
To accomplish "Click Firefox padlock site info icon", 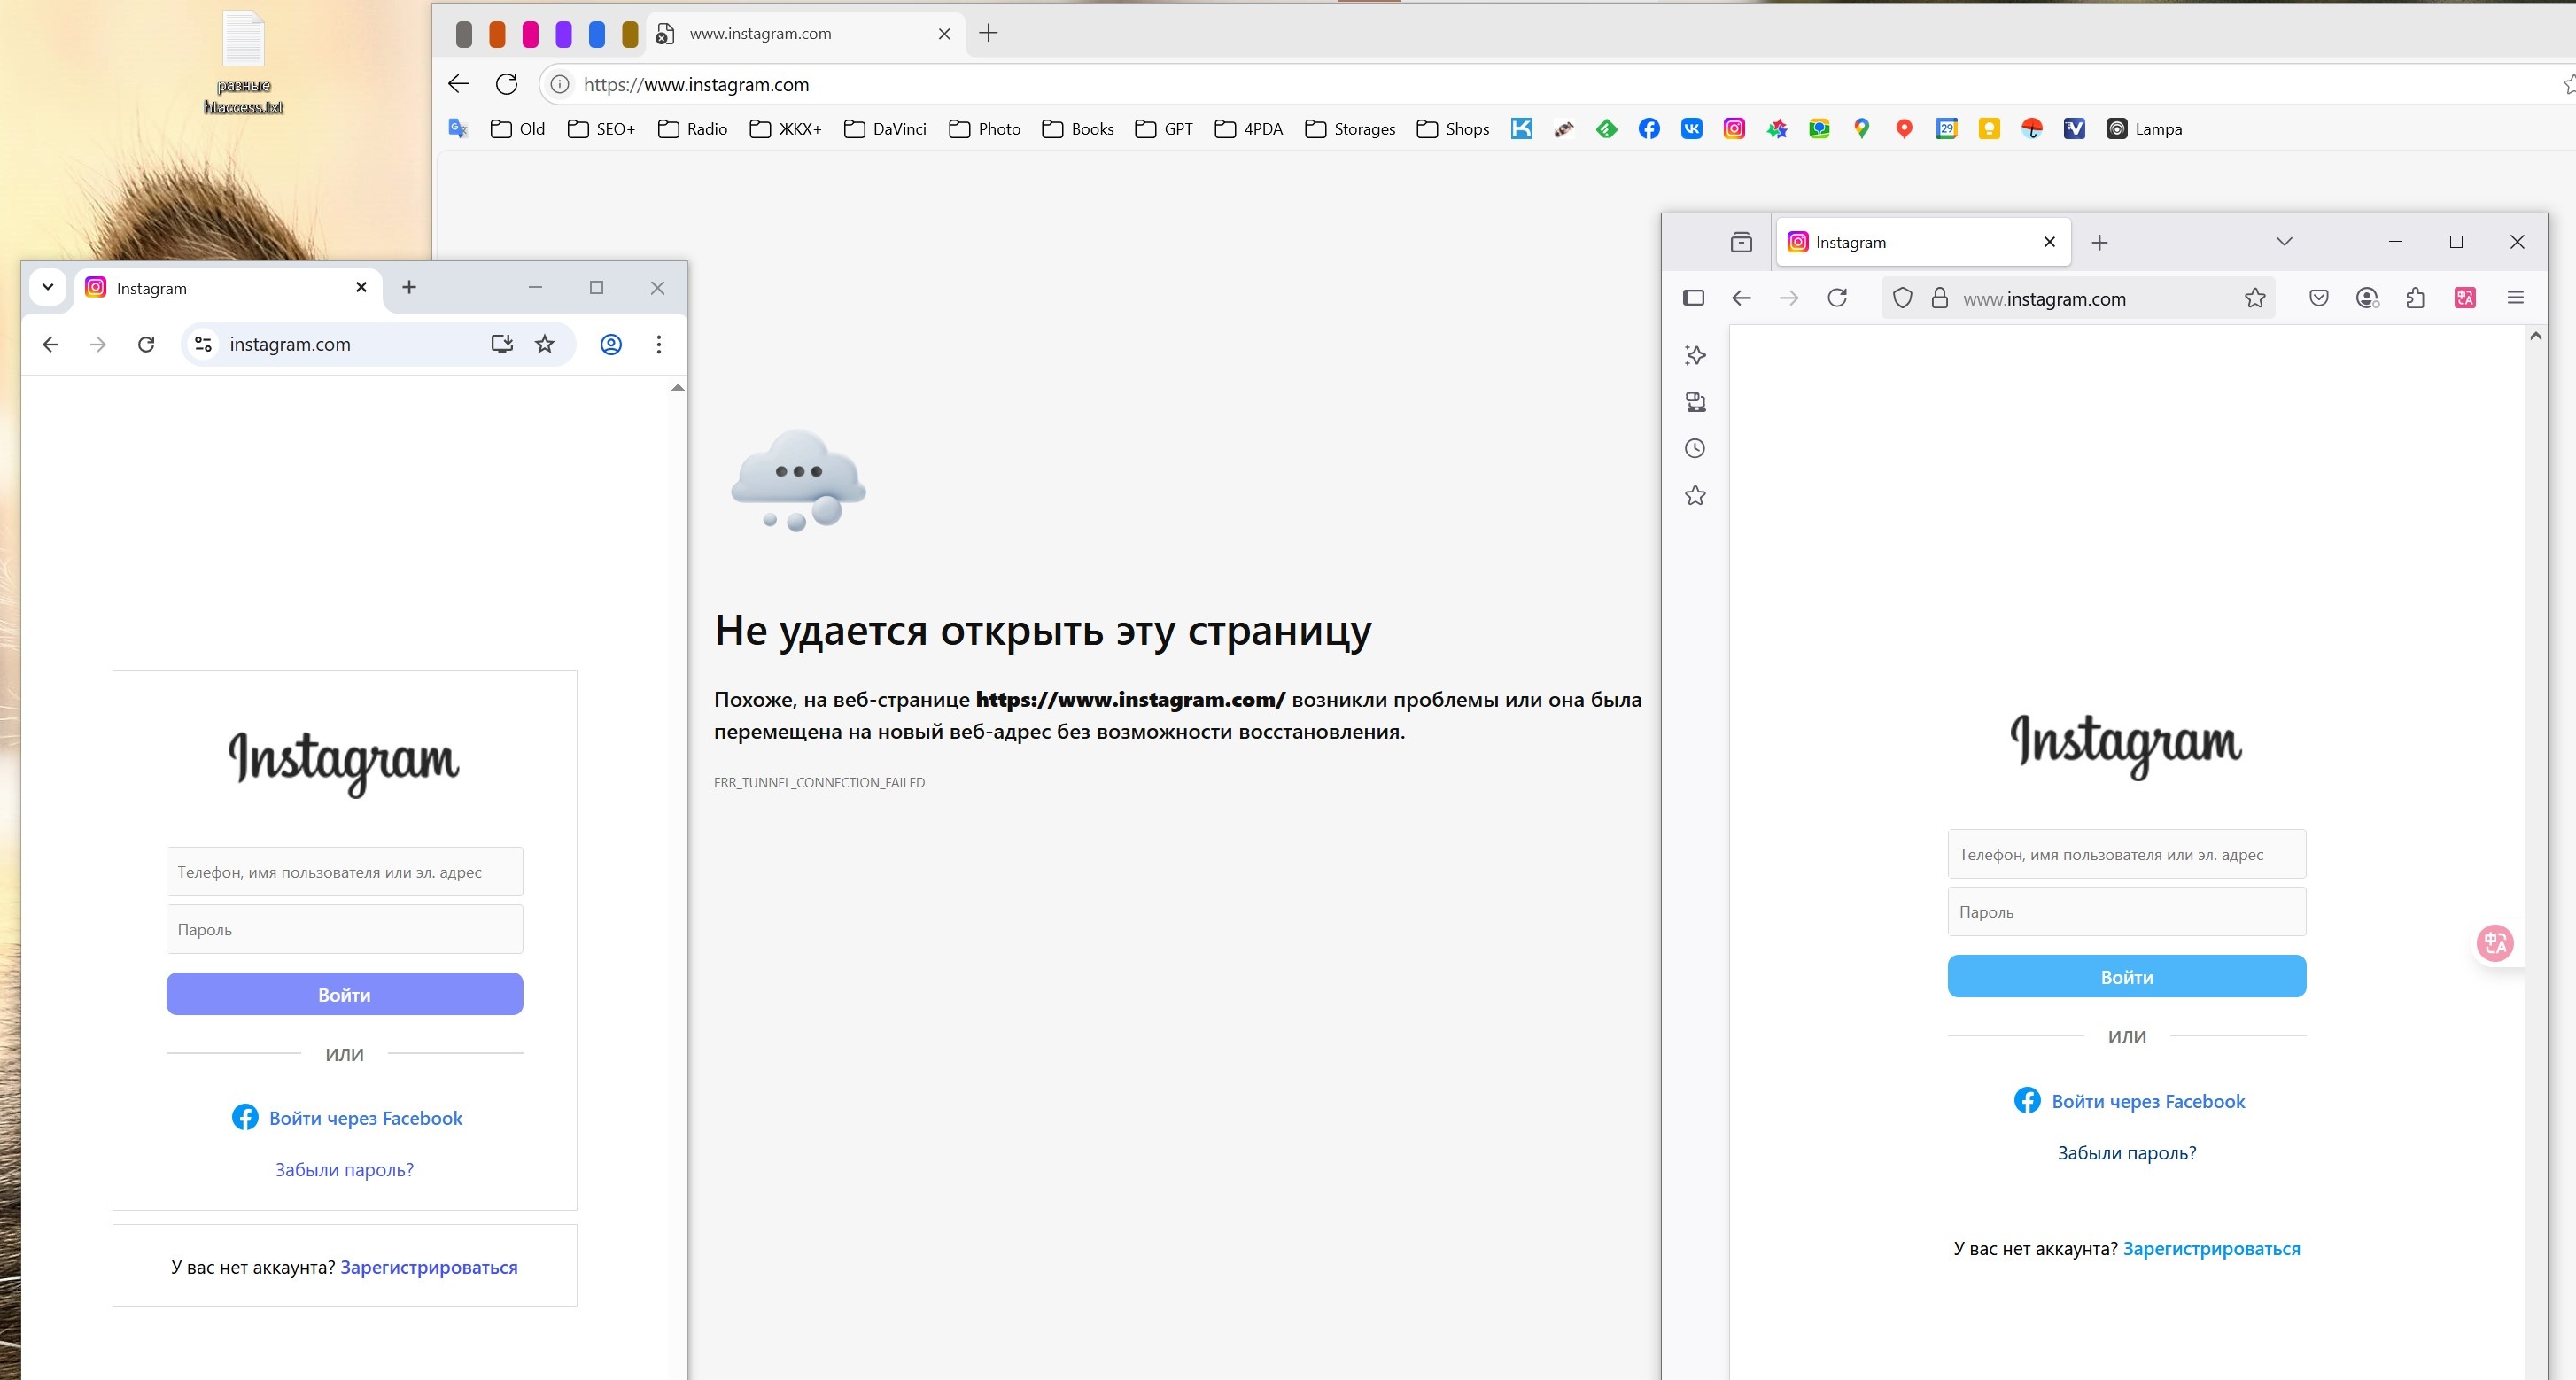I will tap(1939, 298).
